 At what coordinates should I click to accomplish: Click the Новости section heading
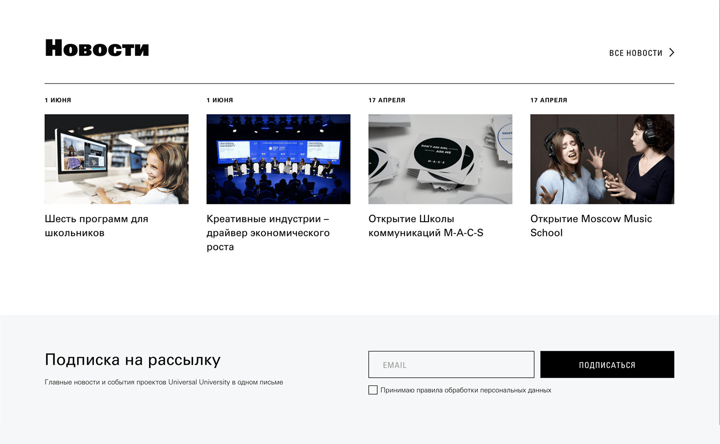pos(97,48)
